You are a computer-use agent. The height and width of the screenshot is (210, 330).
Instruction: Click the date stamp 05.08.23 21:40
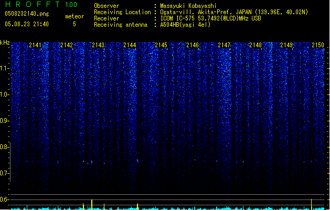click(x=27, y=24)
